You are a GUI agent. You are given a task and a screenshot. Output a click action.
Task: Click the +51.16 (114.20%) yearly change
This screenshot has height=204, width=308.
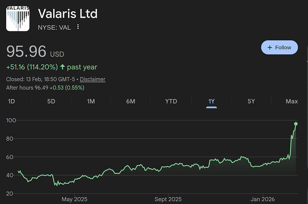[x=32, y=67]
